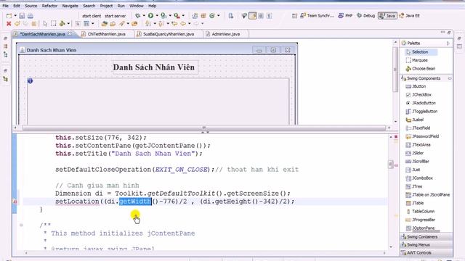The image size is (465, 261).
Task: Select the JProgressBar palette component
Action: (x=421, y=220)
